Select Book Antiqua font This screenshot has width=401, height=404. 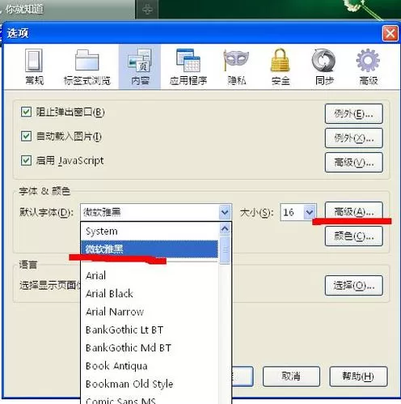150,366
